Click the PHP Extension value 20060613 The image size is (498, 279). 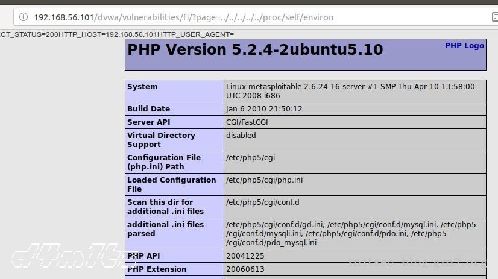[x=245, y=269]
